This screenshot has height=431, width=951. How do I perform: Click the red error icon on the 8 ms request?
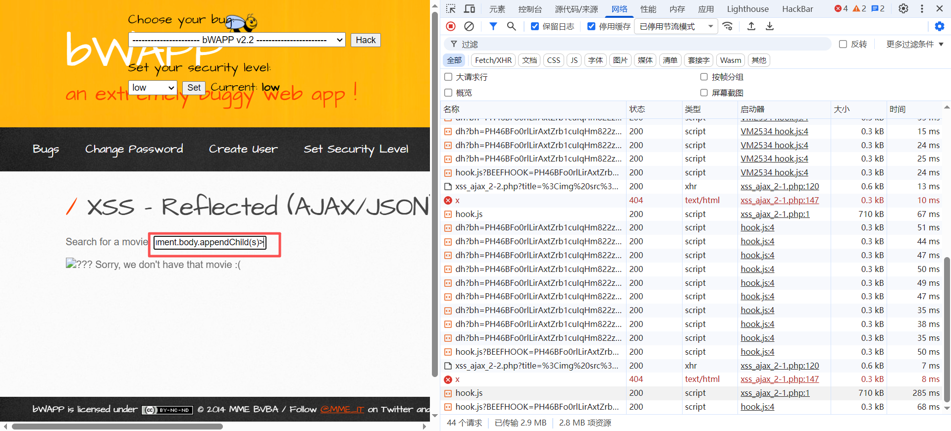coord(448,379)
